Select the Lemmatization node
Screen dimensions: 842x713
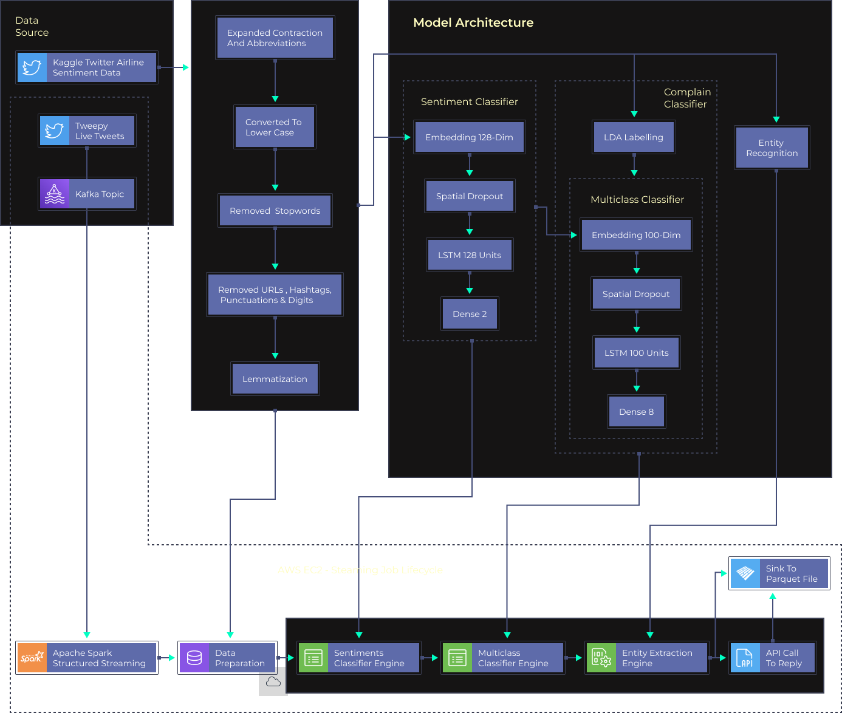(275, 379)
